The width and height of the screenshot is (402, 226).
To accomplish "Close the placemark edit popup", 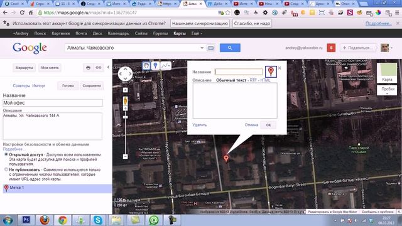I will point(280,68).
